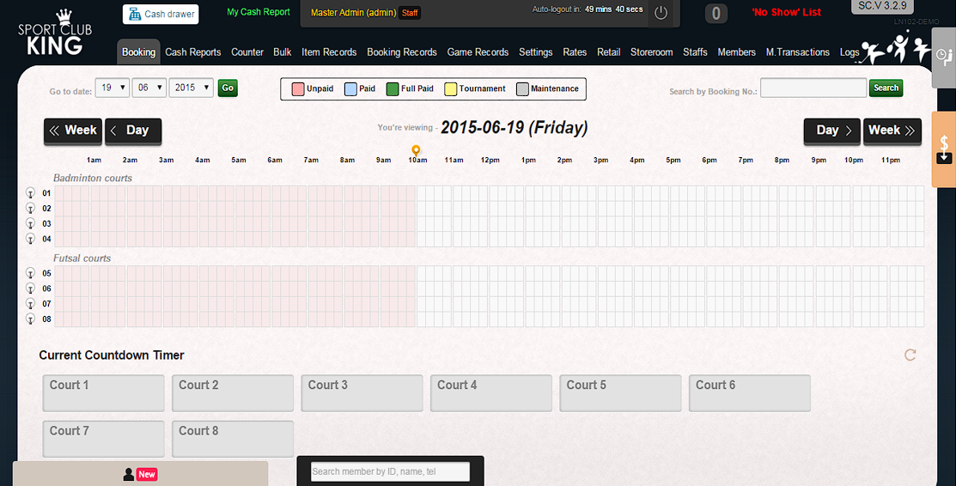956x486 pixels.
Task: Open the 'No Show' List link
Action: (x=786, y=12)
